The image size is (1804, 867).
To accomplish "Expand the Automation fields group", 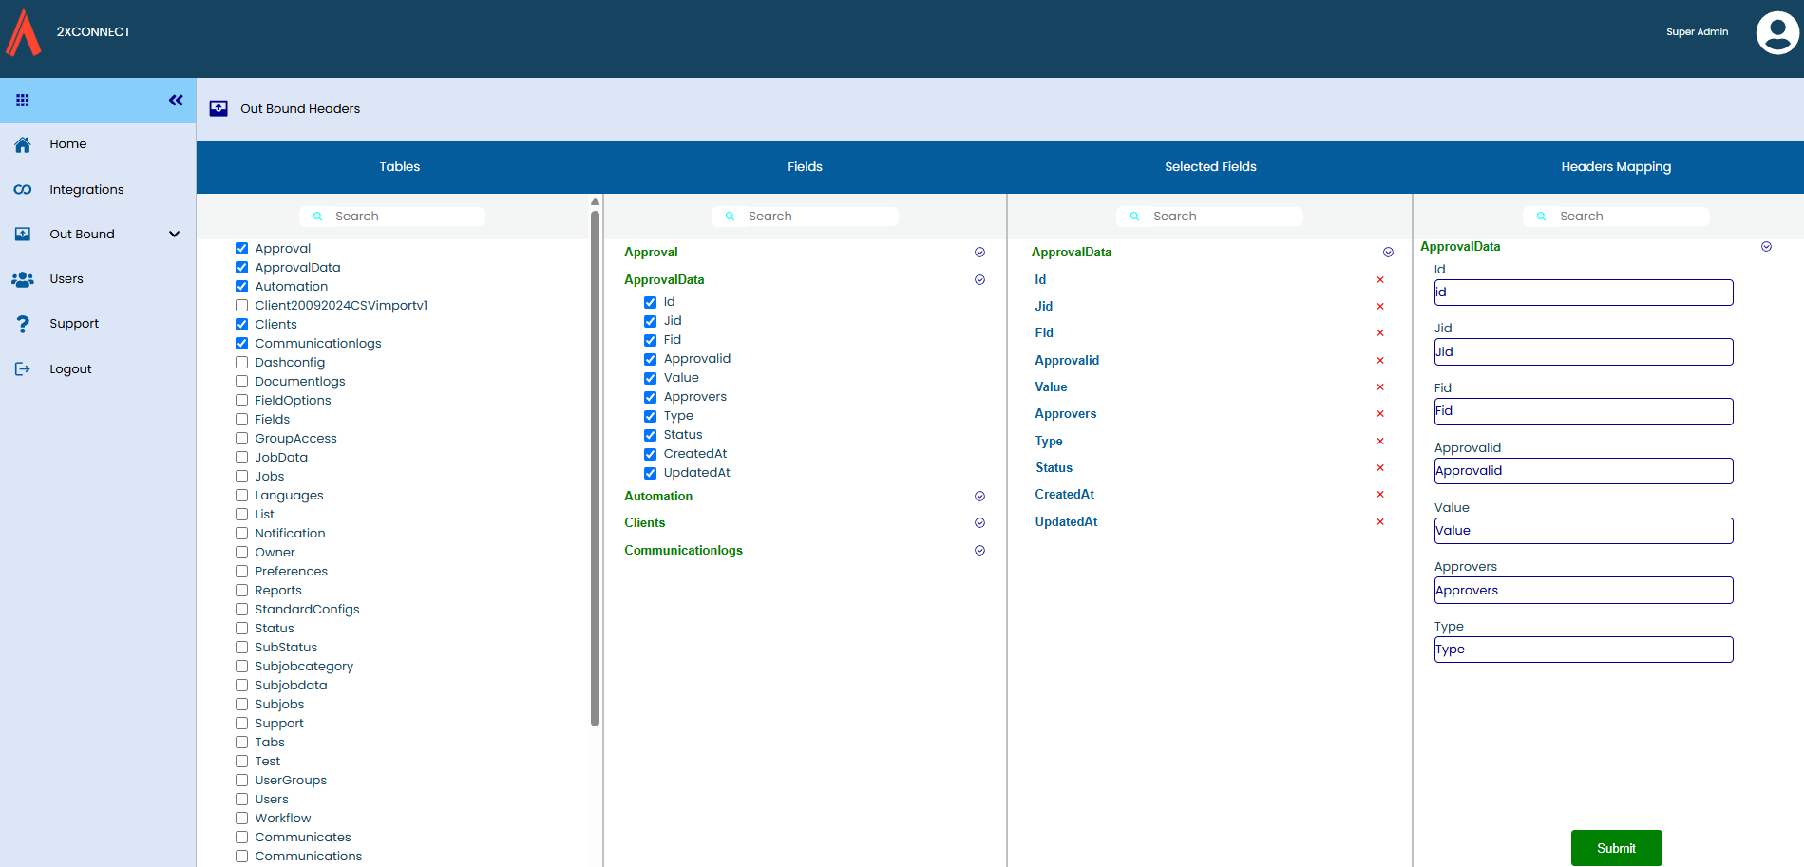I will (979, 497).
